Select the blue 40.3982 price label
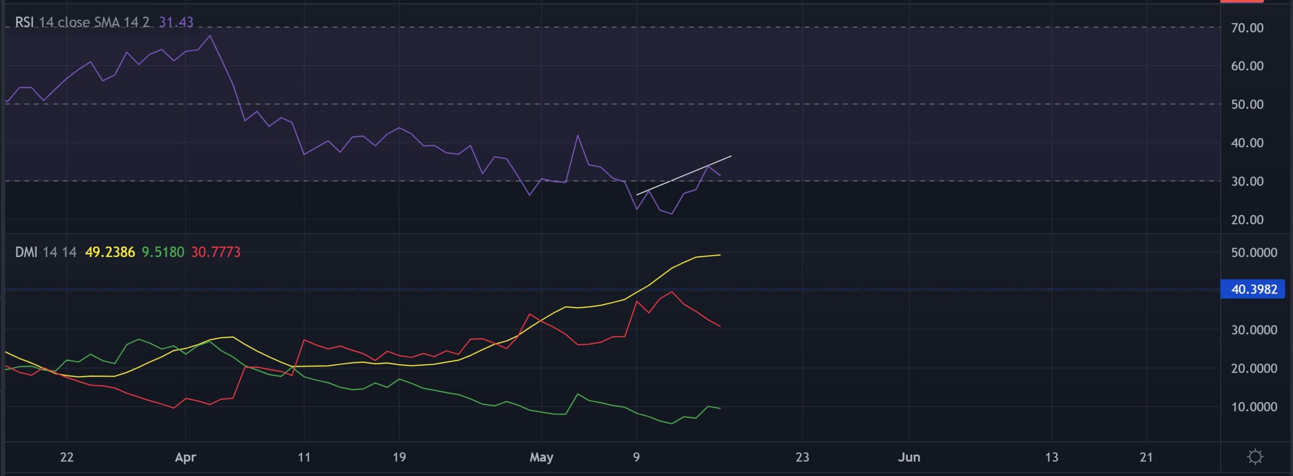Viewport: 1293px width, 476px height. tap(1254, 289)
